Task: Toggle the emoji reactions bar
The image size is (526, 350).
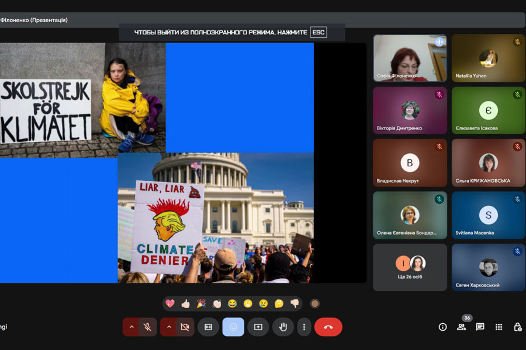Action: pos(233,327)
